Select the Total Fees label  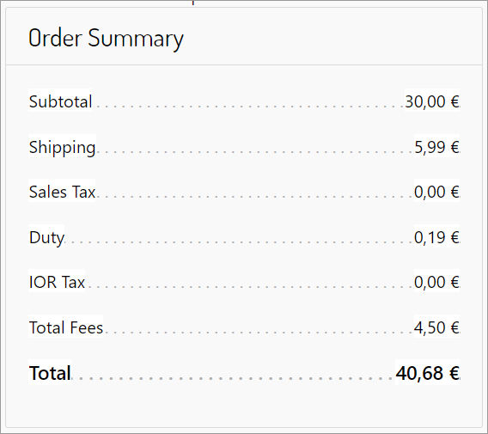(x=65, y=327)
